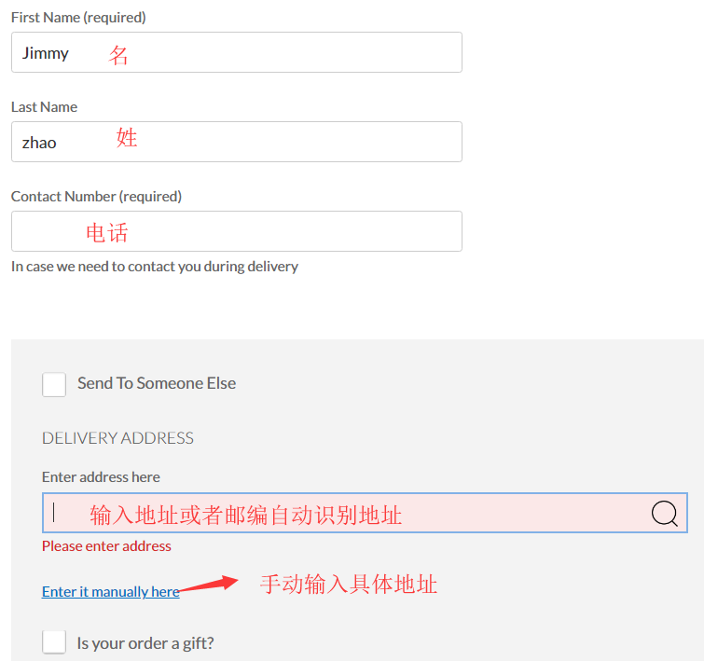
Task: Click the Contact Number (required) label
Action: (x=96, y=196)
